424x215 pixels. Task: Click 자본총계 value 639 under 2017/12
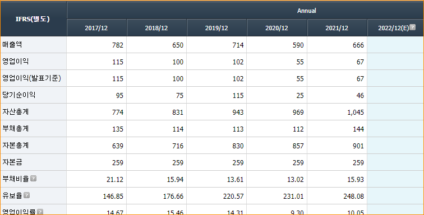tap(118, 146)
